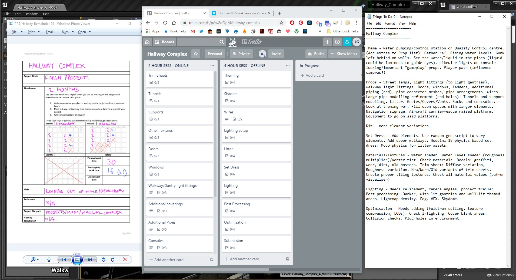This screenshot has height=280, width=516.
Task: Open Trello notifications bell
Action: [347, 42]
